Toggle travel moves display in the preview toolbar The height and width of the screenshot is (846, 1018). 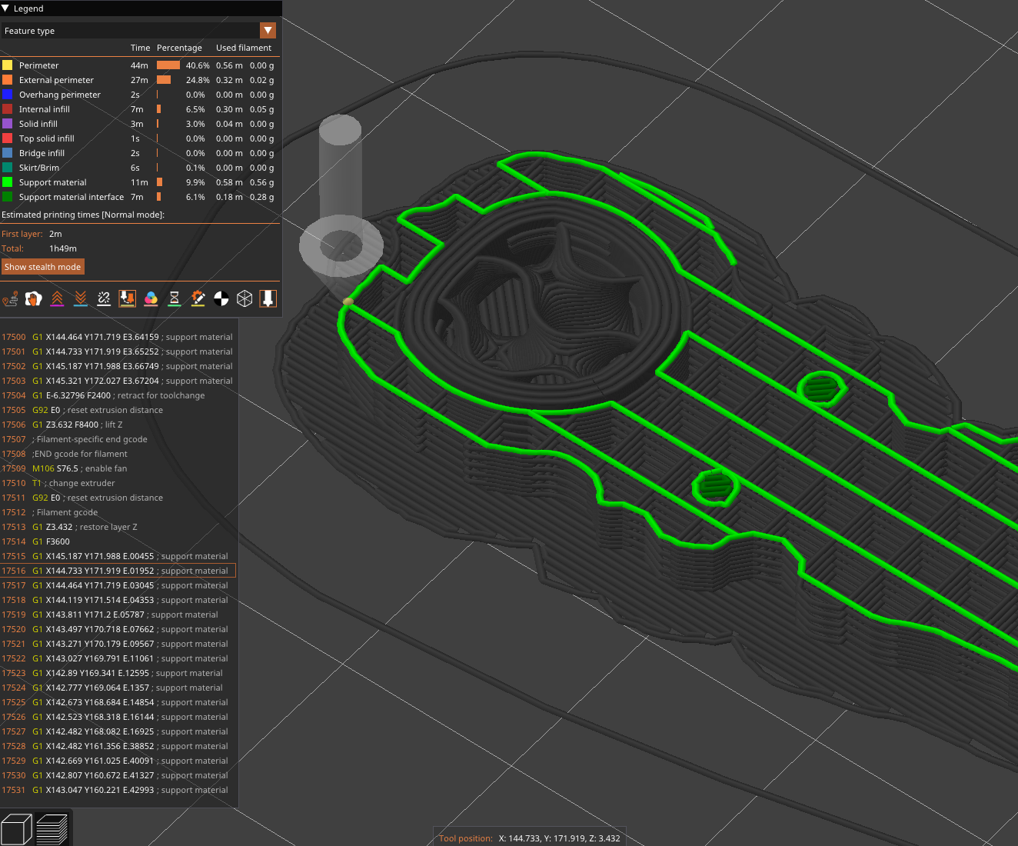coord(10,298)
